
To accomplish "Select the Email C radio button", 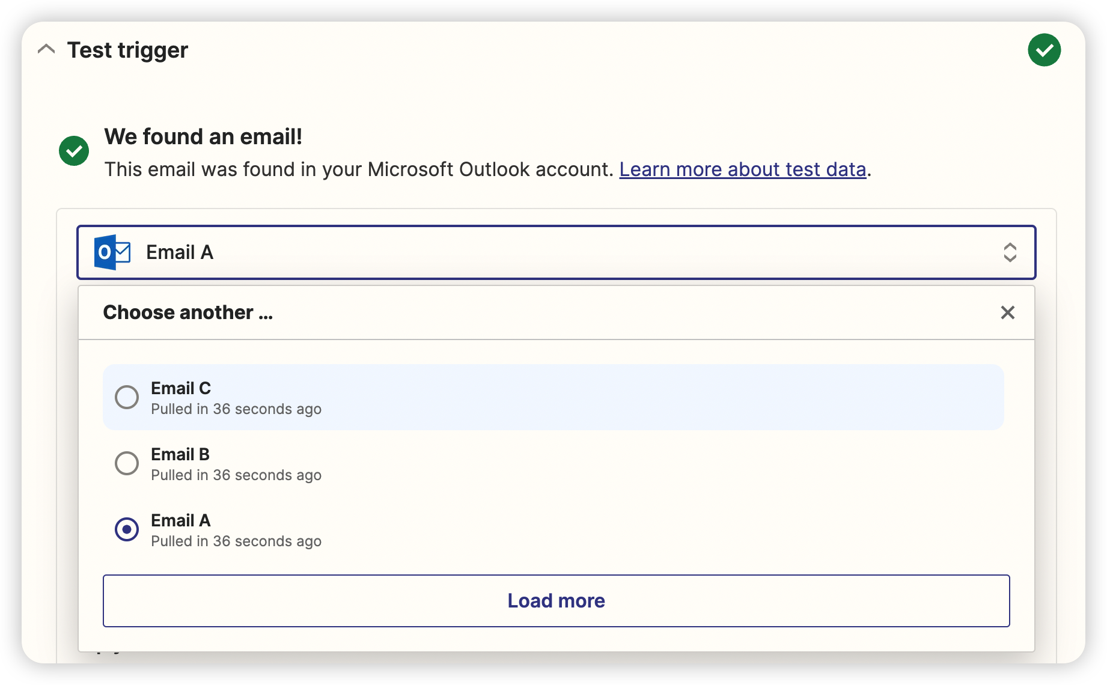I will click(127, 397).
